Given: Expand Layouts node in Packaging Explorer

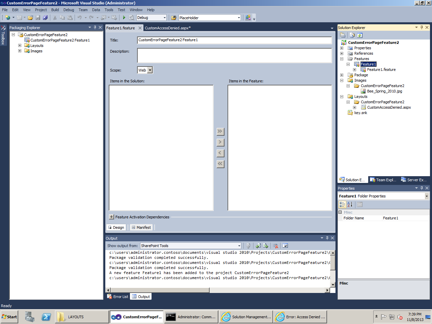Looking at the screenshot, I should click(20, 46).
